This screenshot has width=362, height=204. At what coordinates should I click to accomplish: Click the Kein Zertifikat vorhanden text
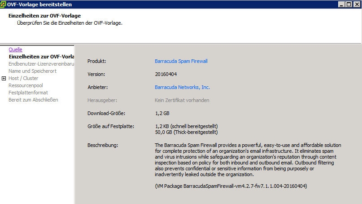coord(182,100)
